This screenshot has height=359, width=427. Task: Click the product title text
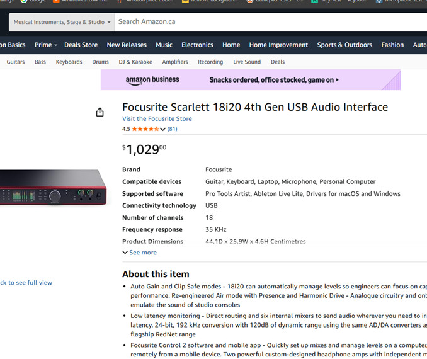tap(255, 107)
